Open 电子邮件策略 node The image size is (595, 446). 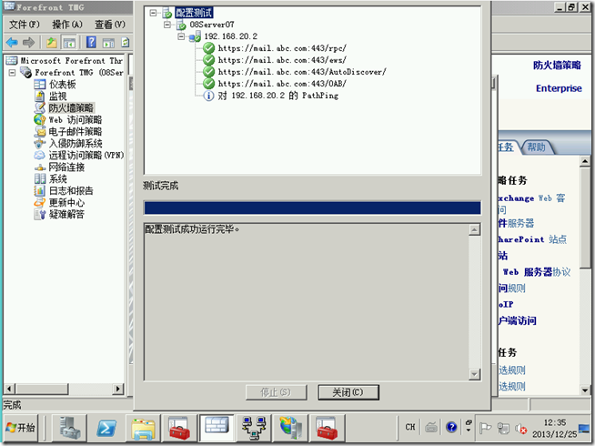[x=76, y=131]
